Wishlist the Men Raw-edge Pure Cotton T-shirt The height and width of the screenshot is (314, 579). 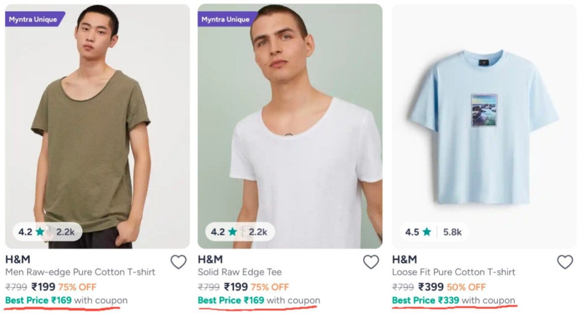pyautogui.click(x=179, y=262)
